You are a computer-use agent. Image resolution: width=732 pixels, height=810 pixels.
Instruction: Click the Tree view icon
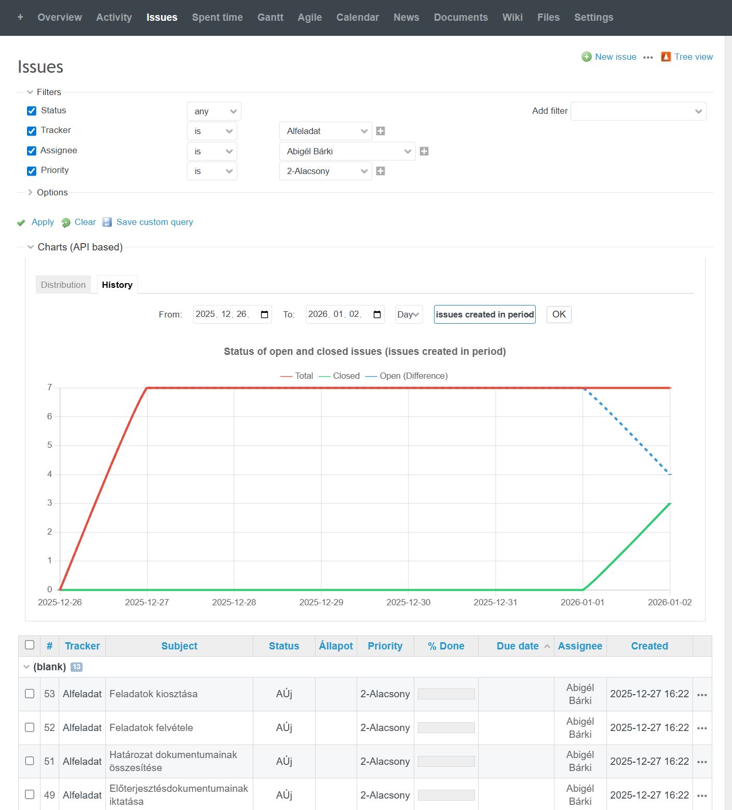(x=666, y=57)
